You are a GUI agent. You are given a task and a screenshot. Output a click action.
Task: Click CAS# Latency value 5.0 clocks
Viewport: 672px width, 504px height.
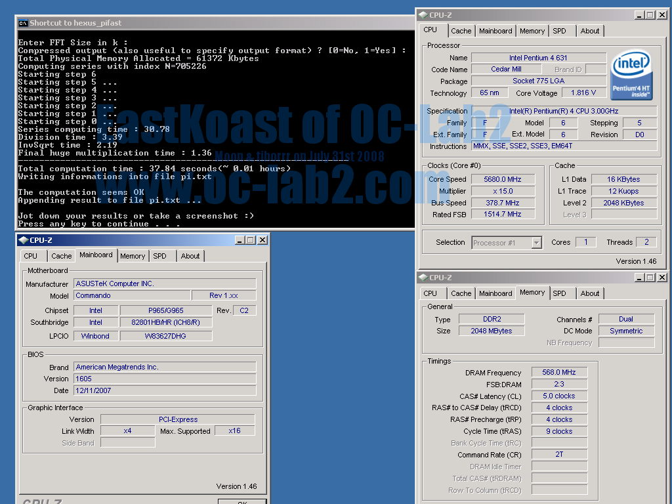click(559, 396)
